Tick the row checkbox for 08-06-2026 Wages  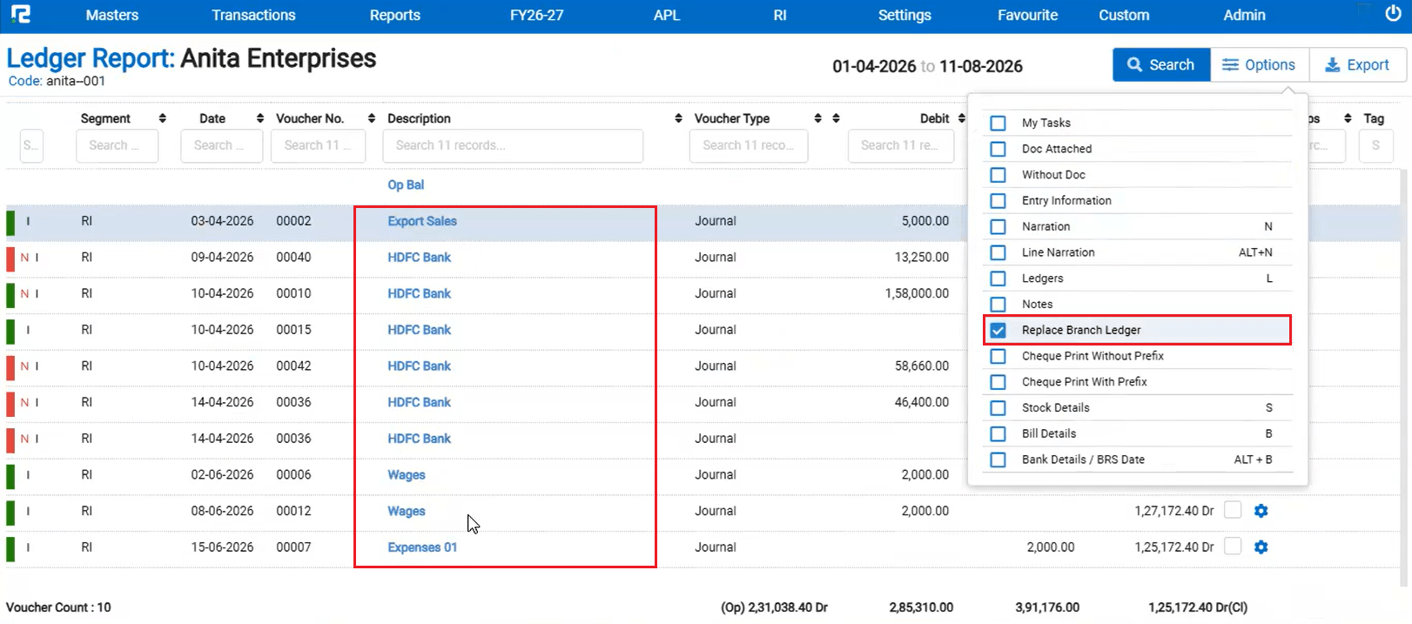click(x=1233, y=510)
